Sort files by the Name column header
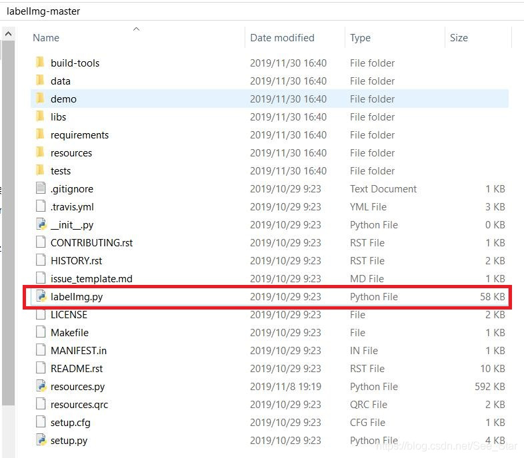Viewport: 524px width, 458px height. tap(46, 38)
